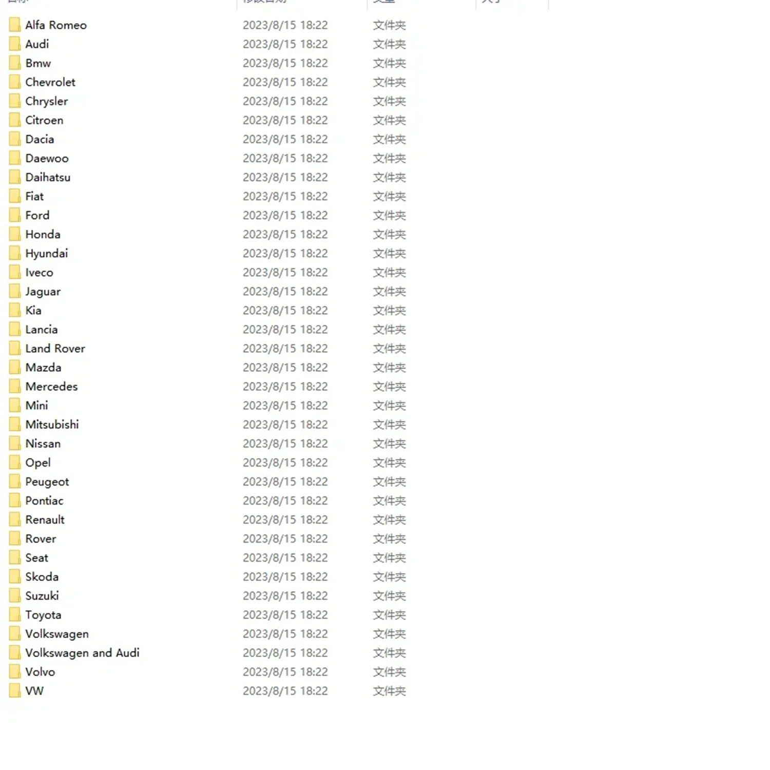Click the 2023/8/15 18:22 date beside Daewoo
This screenshot has height=770, width=770.
285,158
